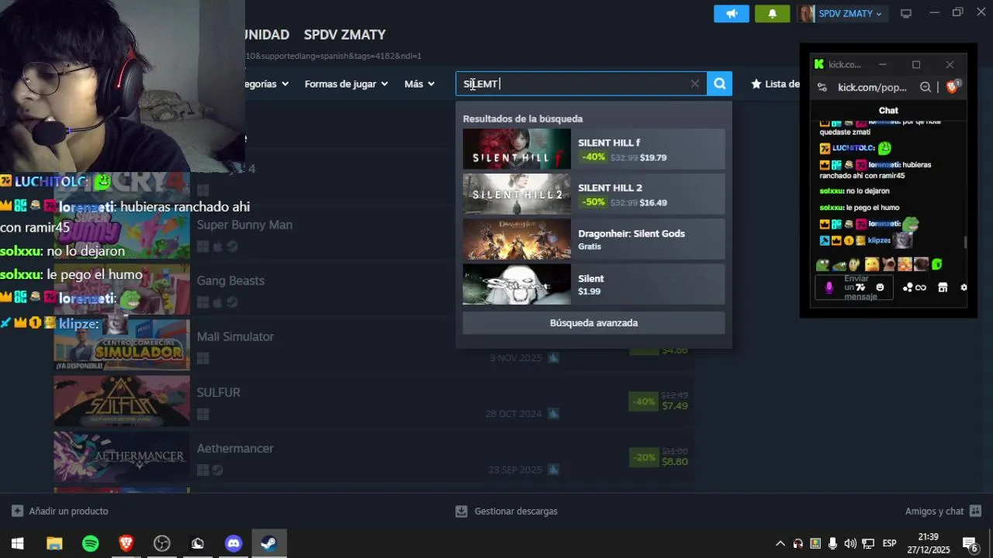This screenshot has height=558, width=993.
Task: Open Windows notification center with 6 badge
Action: pyautogui.click(x=970, y=544)
